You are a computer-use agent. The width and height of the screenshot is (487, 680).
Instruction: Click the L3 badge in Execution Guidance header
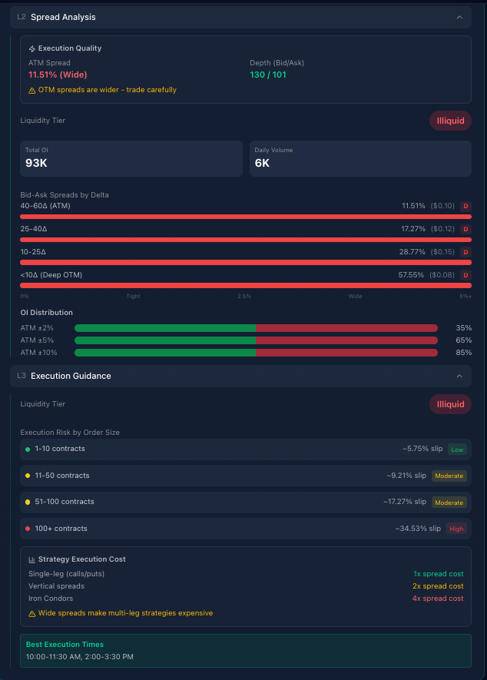(x=23, y=376)
